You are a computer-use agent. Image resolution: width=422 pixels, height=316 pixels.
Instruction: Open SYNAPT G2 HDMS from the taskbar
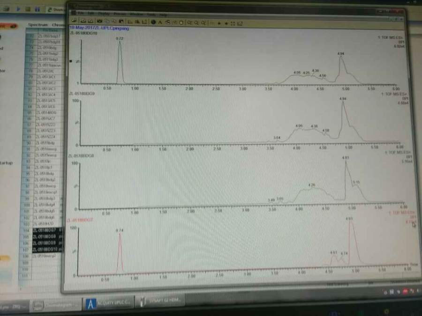point(161,300)
